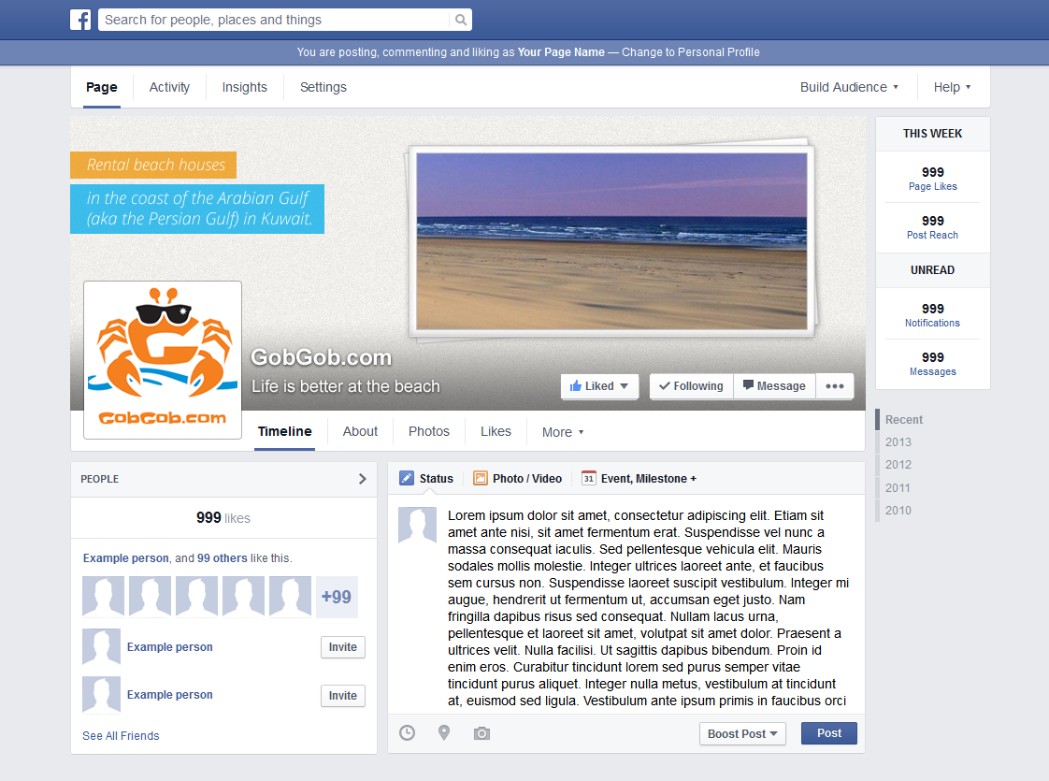Jump to Recent on timeline
Screen dimensions: 1049x781
tap(904, 420)
